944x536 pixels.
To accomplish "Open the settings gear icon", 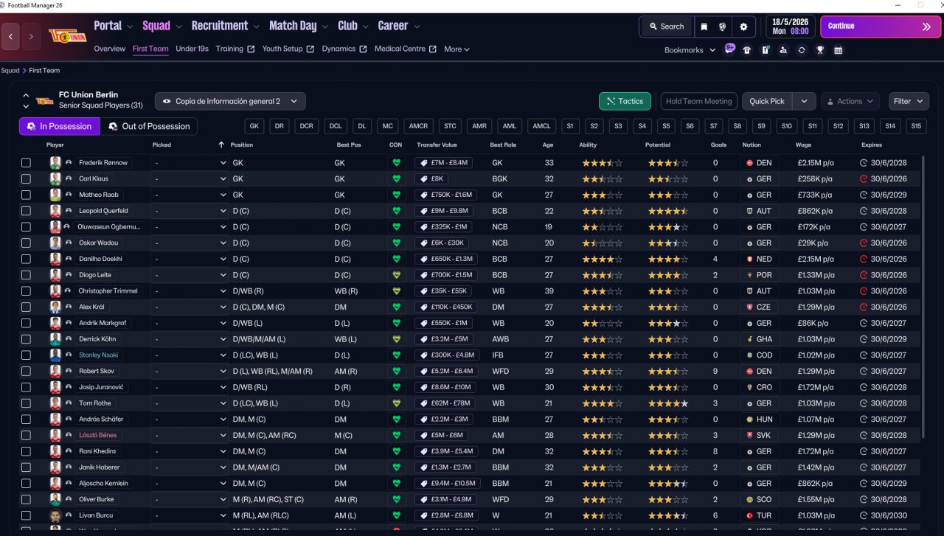I will (x=743, y=27).
